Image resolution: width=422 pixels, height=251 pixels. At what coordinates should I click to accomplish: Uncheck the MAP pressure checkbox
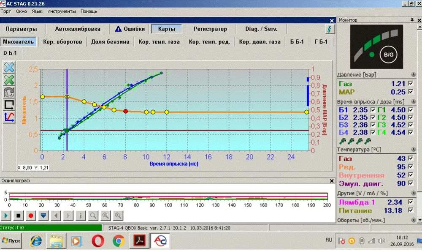click(411, 92)
